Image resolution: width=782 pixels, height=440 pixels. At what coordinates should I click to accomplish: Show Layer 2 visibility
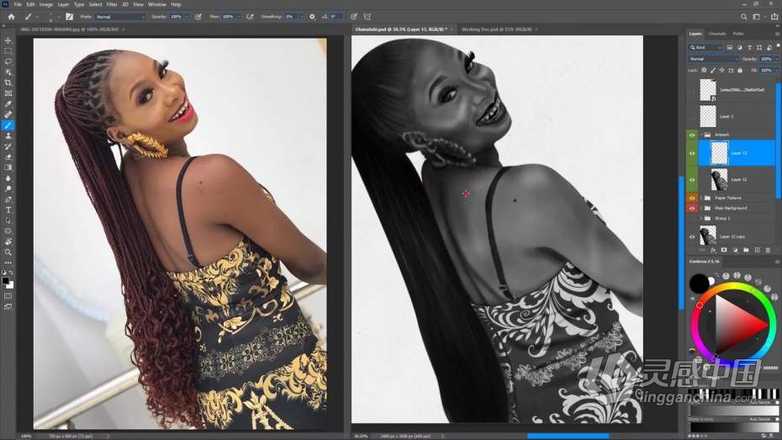(692, 116)
